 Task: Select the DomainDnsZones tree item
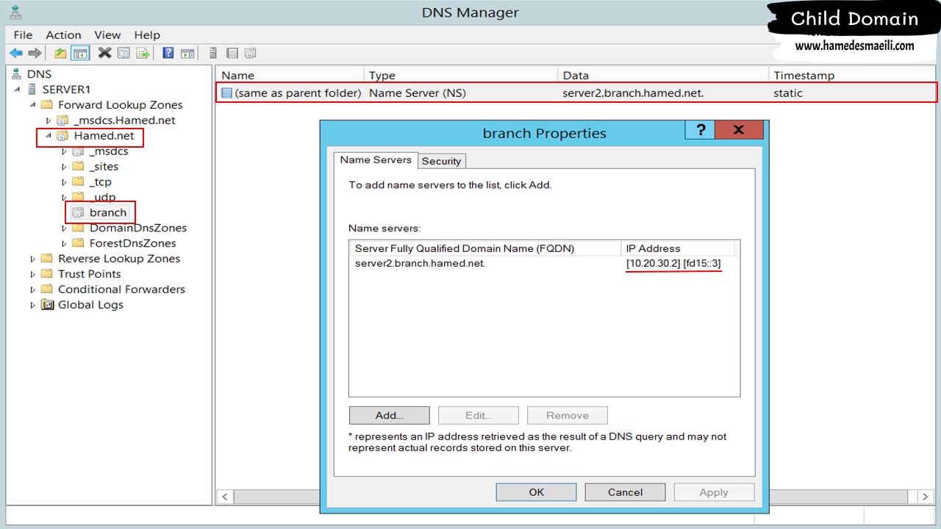pos(138,228)
